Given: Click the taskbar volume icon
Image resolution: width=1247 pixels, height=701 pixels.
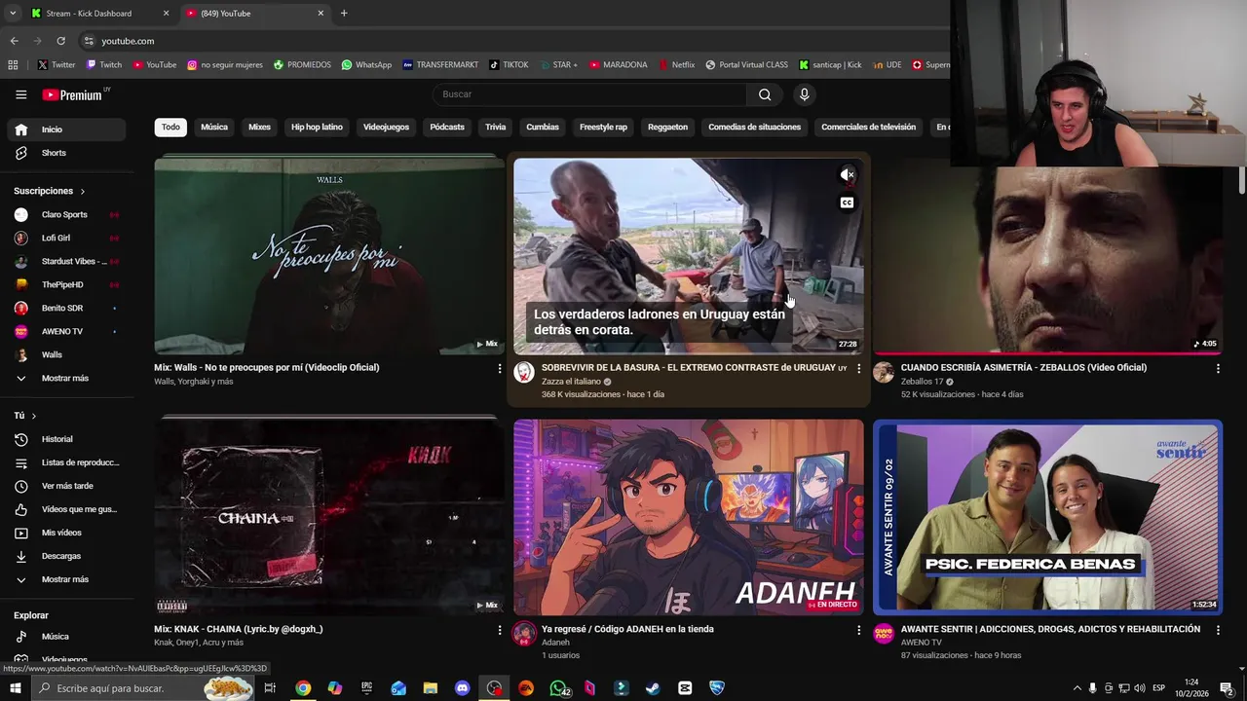Looking at the screenshot, I should (x=1139, y=688).
